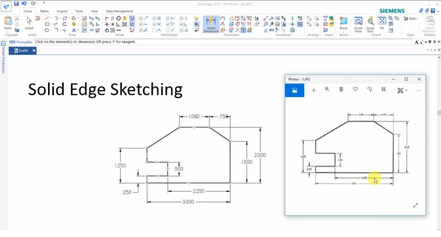441x237 pixels.
Task: Open the Smart Dimension side panel tab
Action: (x=3, y=57)
